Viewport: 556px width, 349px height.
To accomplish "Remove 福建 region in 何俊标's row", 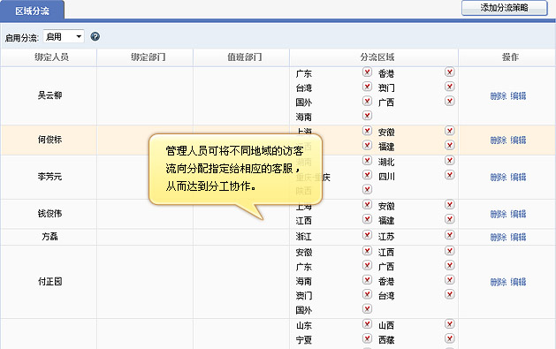I will point(450,145).
